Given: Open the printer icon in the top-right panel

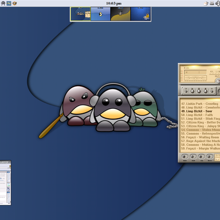Looking at the screenshot, I should coord(212,3).
